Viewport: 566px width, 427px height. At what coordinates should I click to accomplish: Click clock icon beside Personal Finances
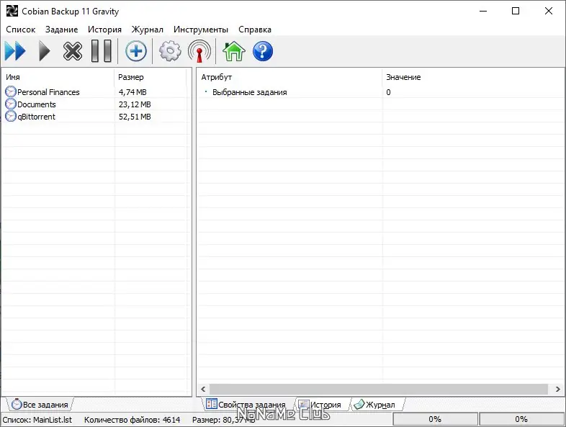tap(11, 91)
